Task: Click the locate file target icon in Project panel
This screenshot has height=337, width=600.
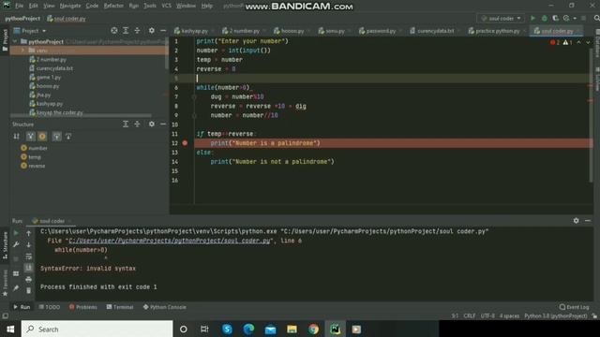Action: tap(114, 31)
